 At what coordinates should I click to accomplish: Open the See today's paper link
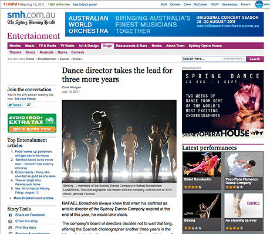[x=85, y=4]
